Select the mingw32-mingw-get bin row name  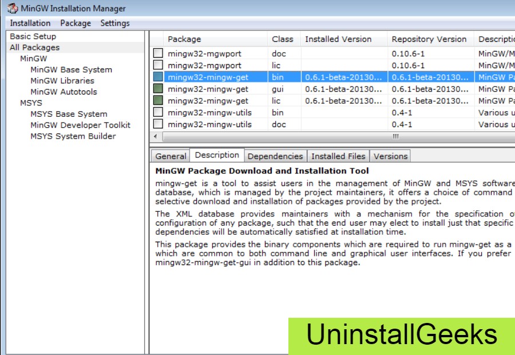(x=208, y=77)
